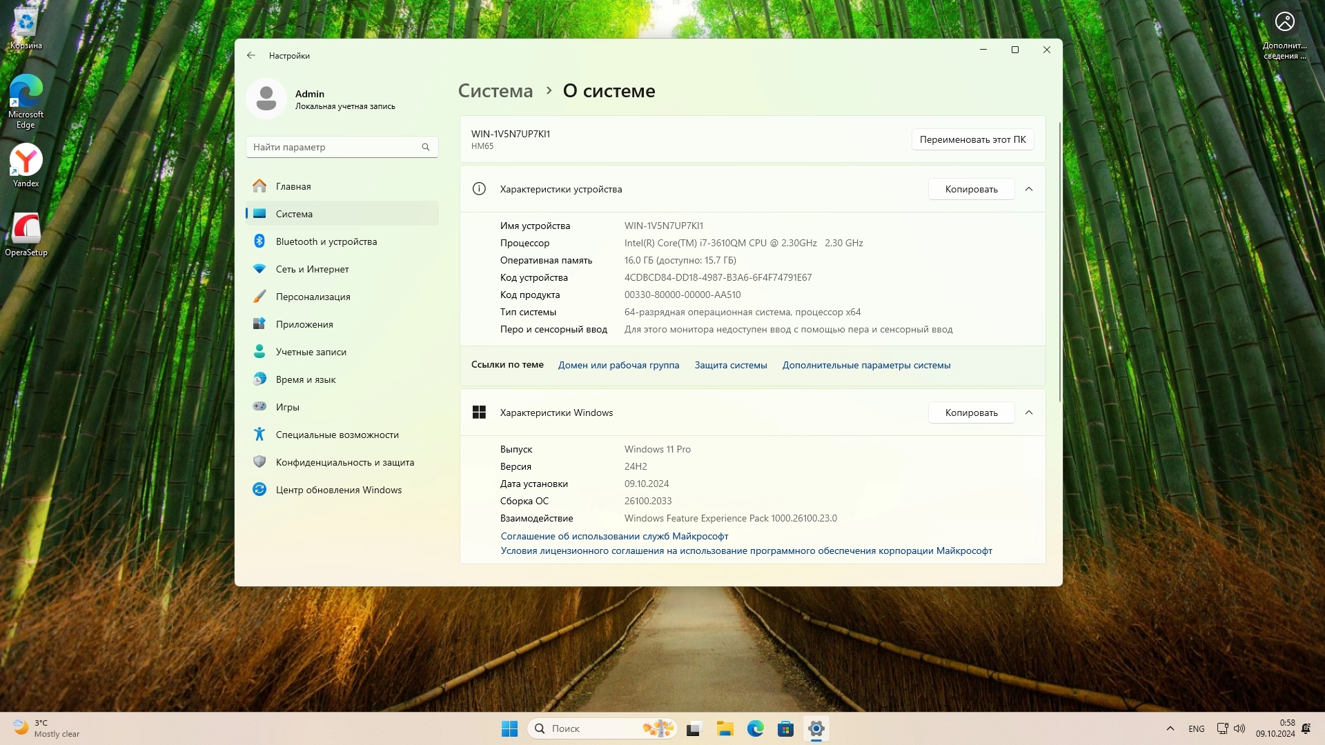Viewport: 1325px width, 745px height.
Task: Click Переименовать этот ПК button
Action: click(x=972, y=139)
